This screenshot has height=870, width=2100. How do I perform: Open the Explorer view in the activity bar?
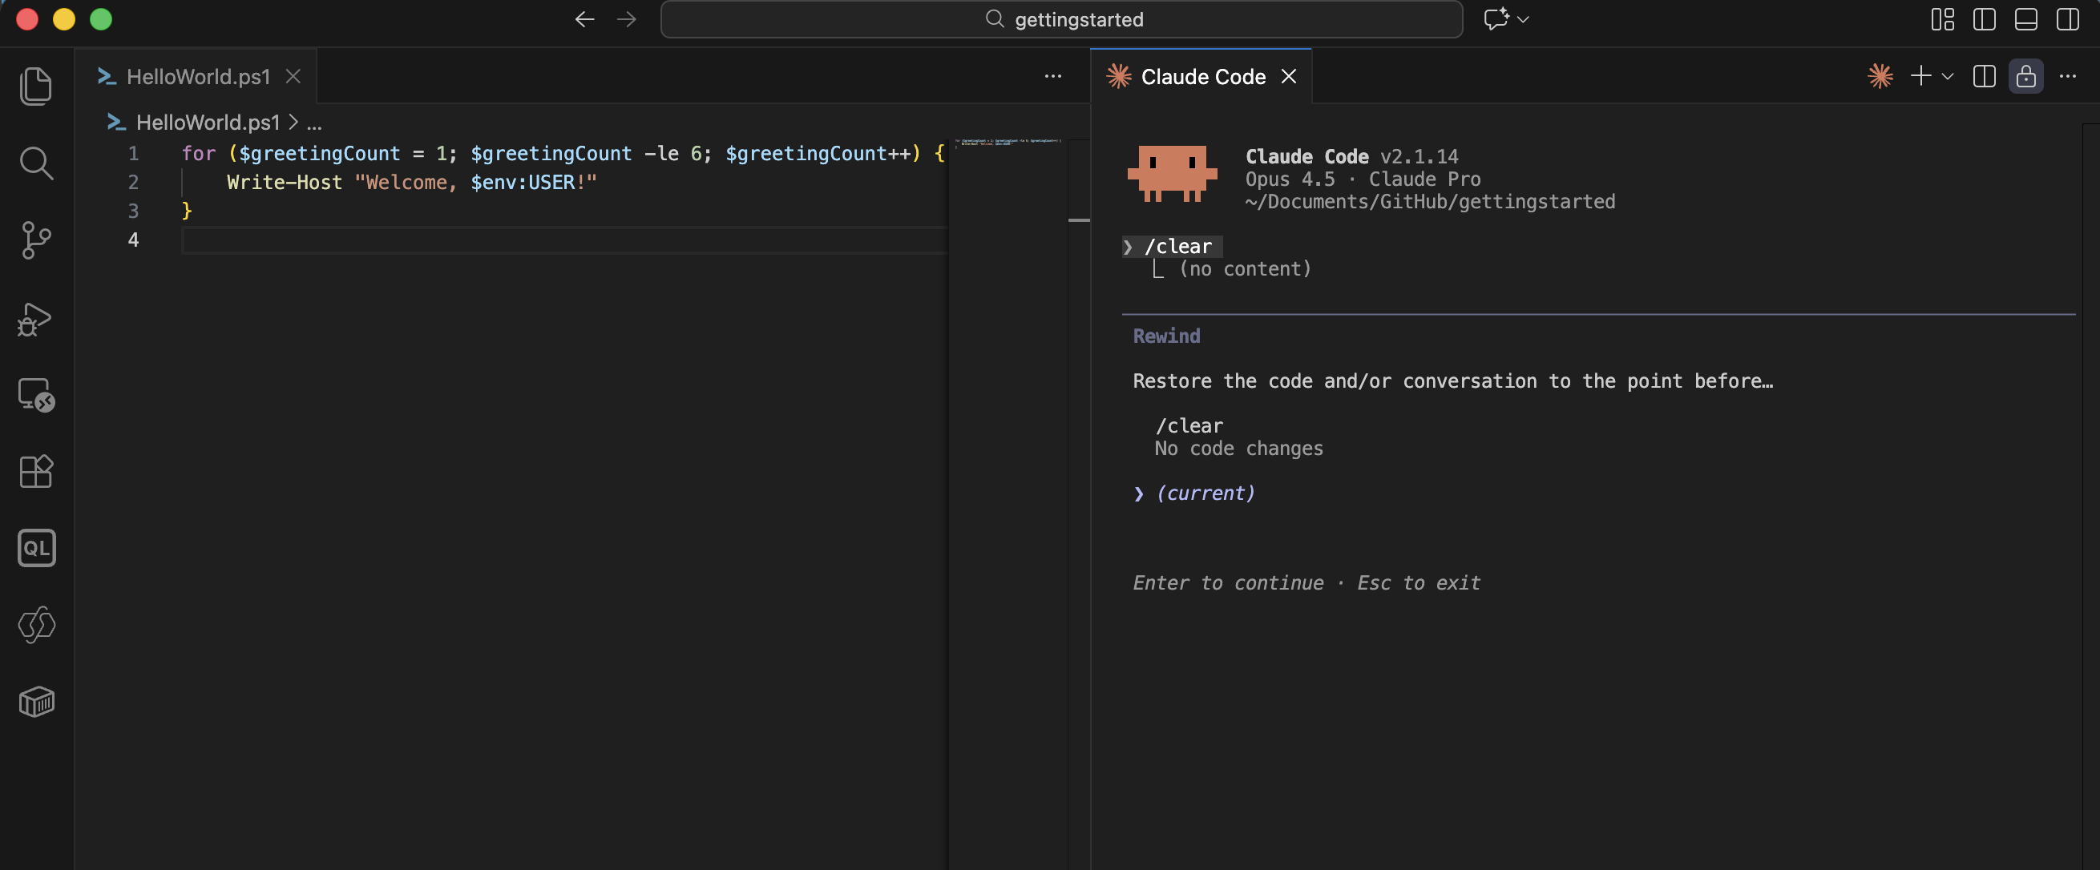pos(36,87)
